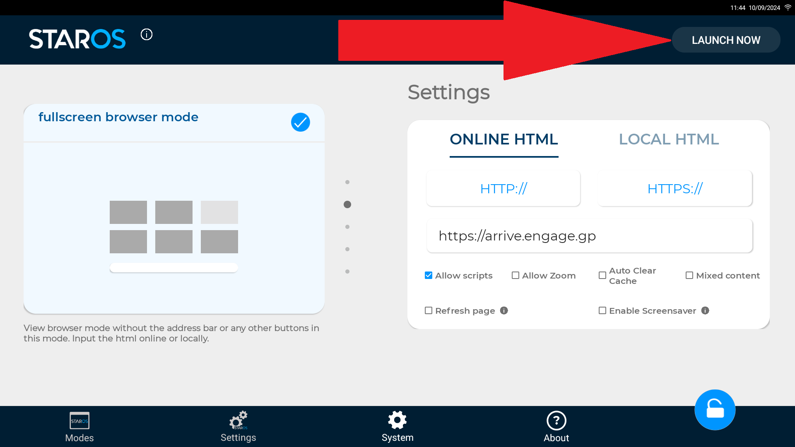
Task: Click the HTTP:// prefix button
Action: coord(503,189)
